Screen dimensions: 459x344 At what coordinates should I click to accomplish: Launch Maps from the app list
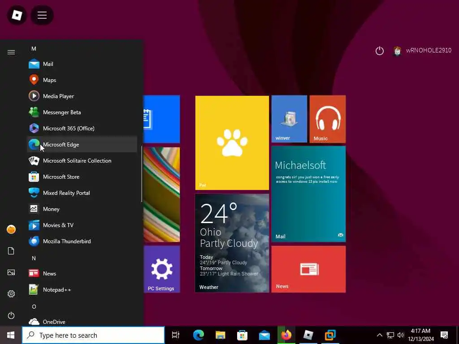82,80
